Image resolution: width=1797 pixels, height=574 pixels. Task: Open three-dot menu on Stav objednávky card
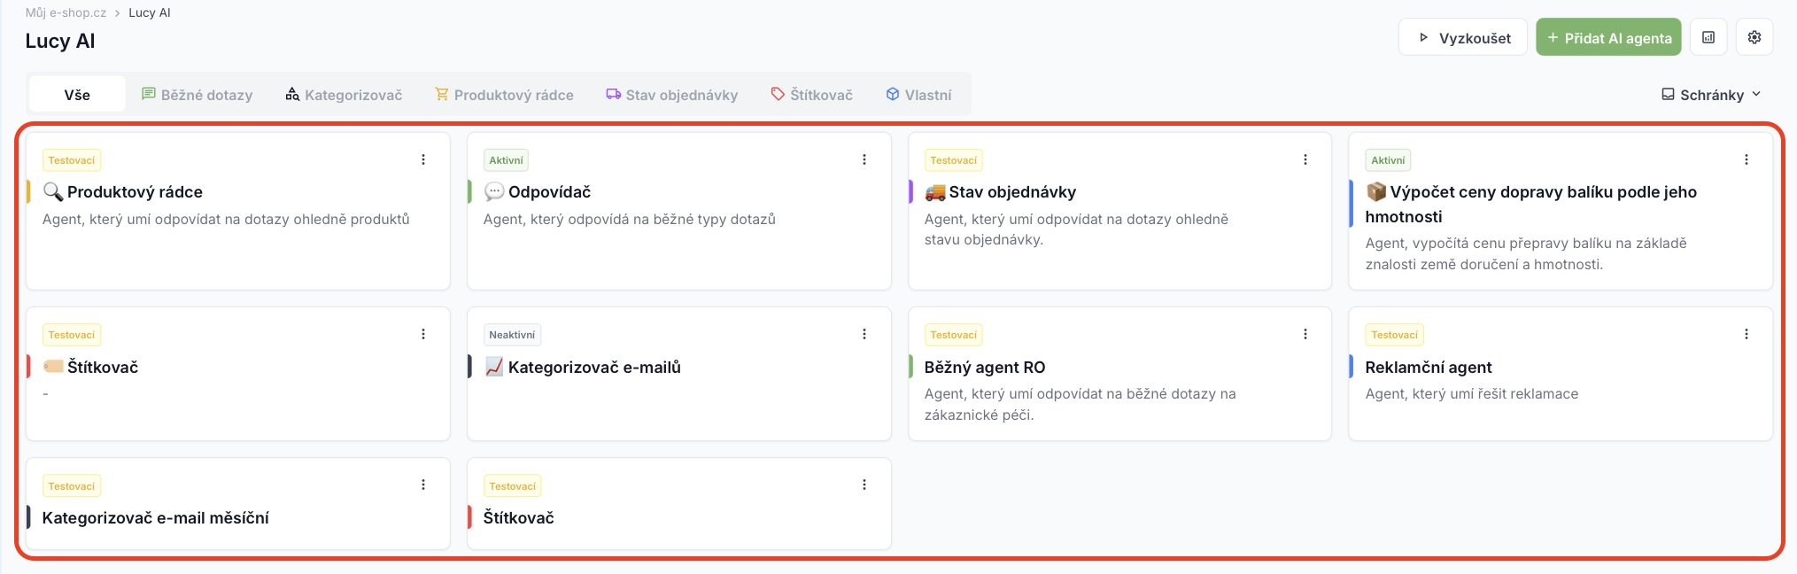1305,159
